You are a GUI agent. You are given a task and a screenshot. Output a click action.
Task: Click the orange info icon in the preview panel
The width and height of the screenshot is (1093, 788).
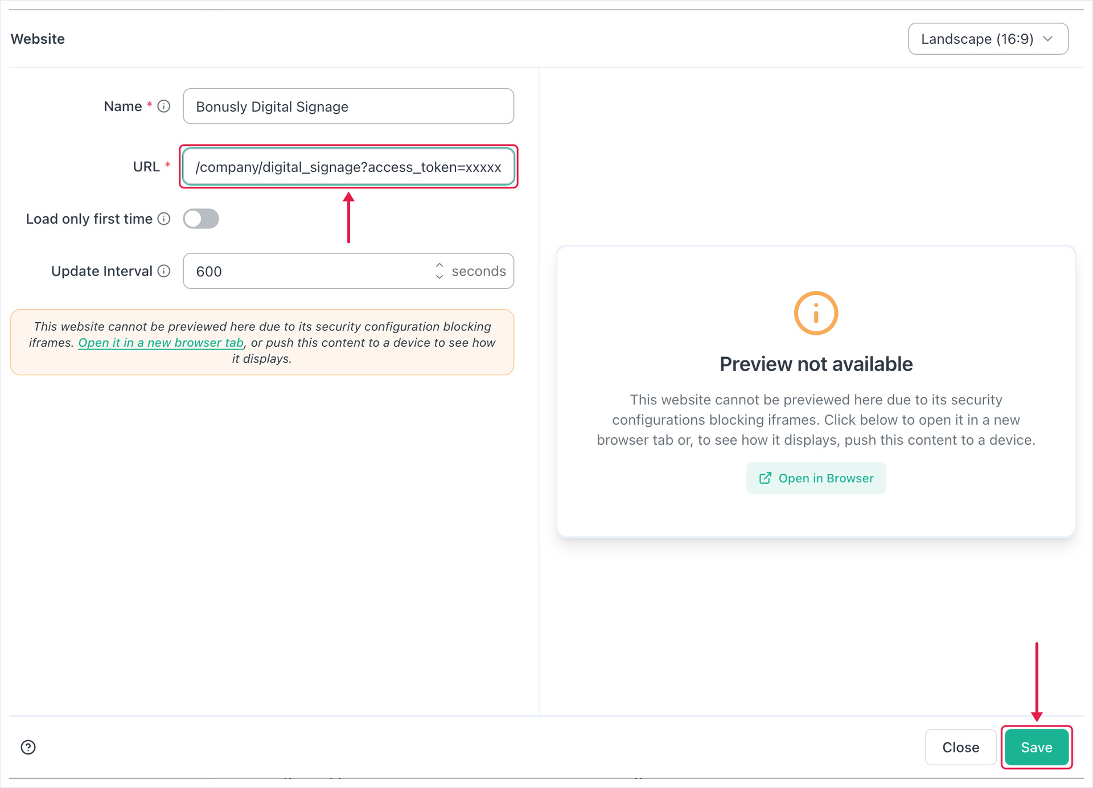point(816,313)
